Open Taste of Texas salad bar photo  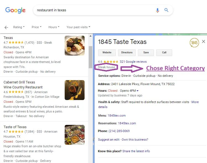pyautogui.click(x=75, y=135)
